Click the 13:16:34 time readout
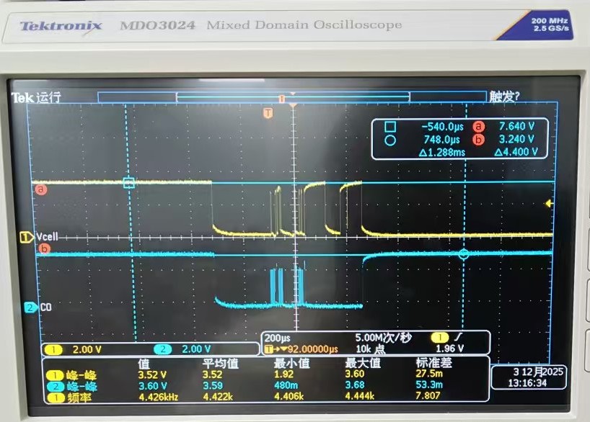Viewport: 590px width, 422px height. click(x=527, y=383)
